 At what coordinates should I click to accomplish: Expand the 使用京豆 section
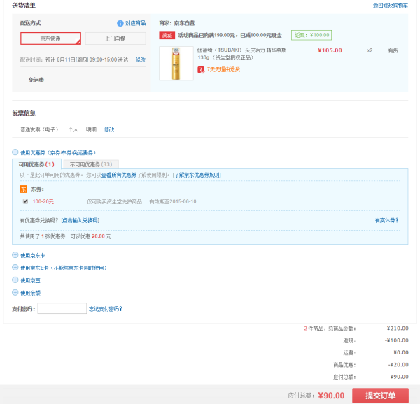[15, 280]
